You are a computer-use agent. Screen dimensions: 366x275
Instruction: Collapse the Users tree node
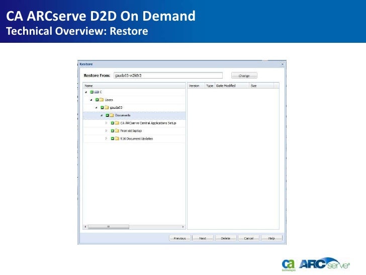[91, 100]
